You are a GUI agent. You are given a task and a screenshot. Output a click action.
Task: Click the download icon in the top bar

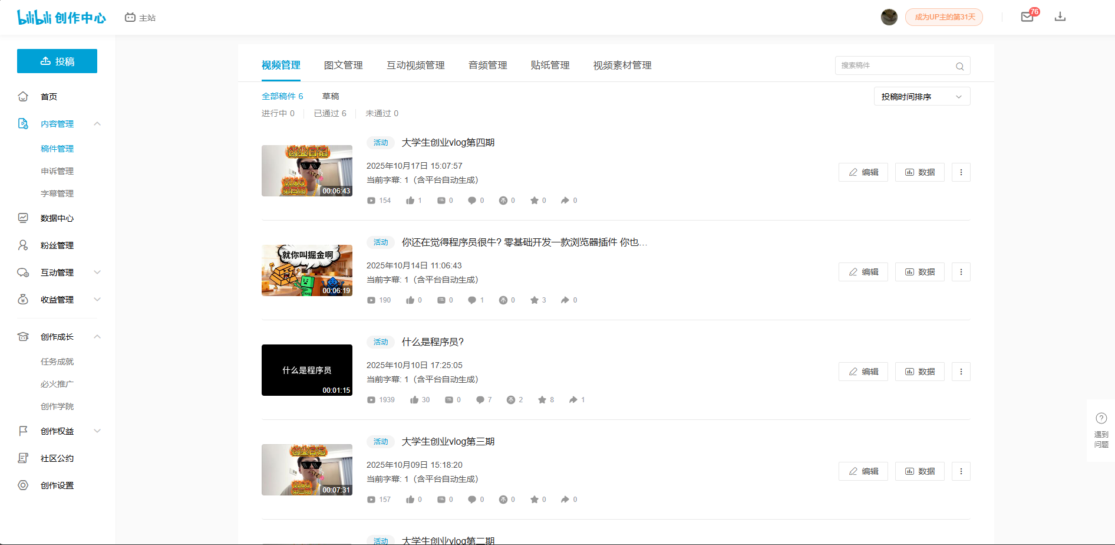click(x=1060, y=17)
